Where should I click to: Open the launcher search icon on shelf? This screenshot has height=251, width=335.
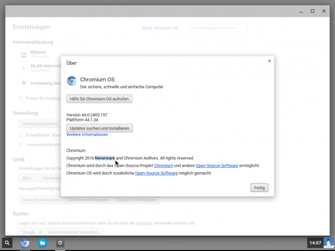pos(7,243)
